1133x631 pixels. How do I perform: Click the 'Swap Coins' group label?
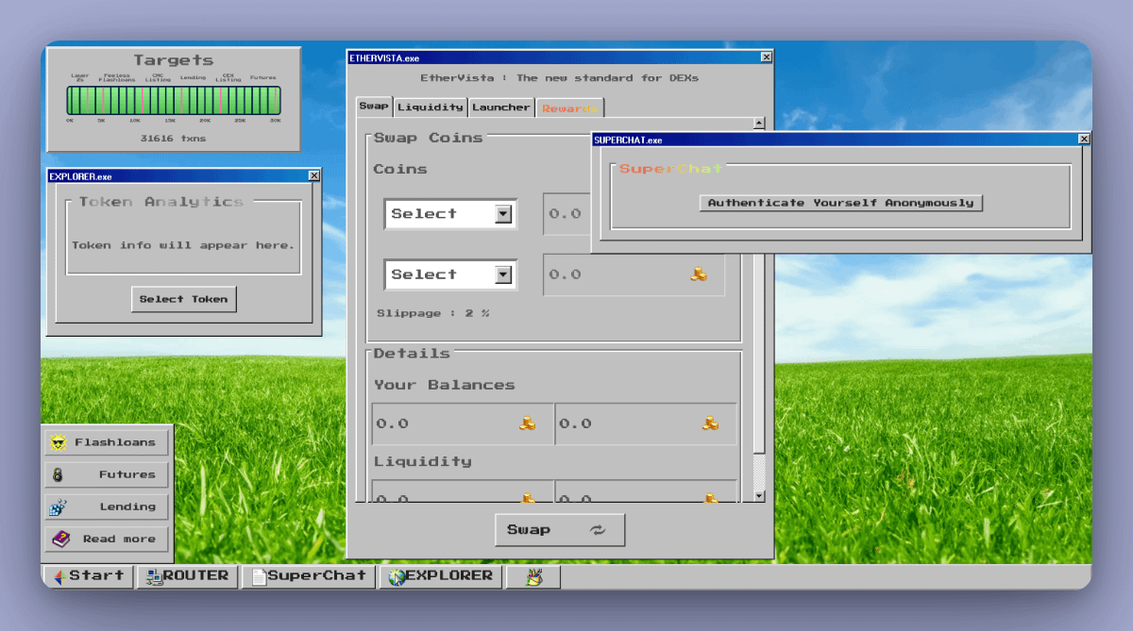(x=428, y=138)
